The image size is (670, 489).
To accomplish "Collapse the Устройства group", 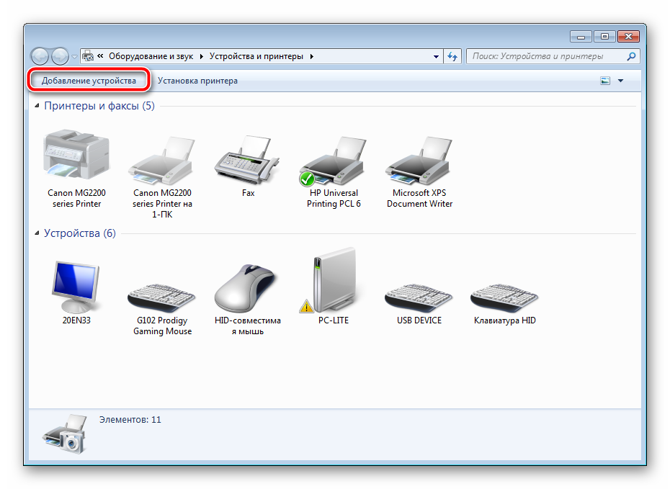I will coord(37,234).
